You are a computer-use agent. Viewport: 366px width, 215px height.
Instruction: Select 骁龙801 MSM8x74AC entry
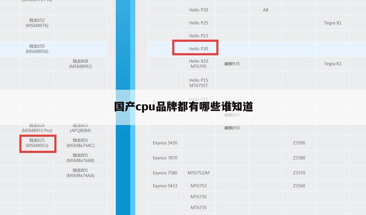coord(81,143)
